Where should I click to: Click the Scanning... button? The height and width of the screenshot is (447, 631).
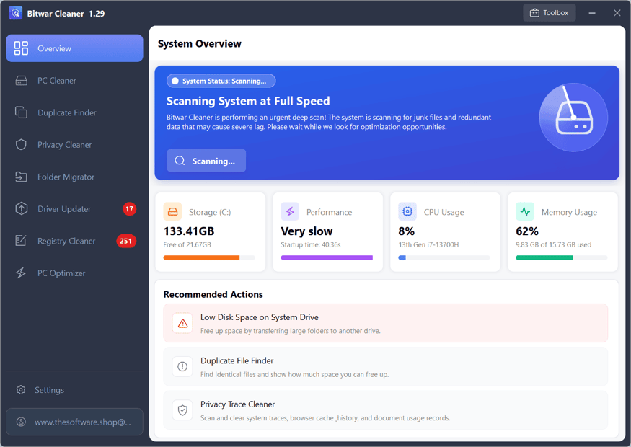pyautogui.click(x=206, y=161)
